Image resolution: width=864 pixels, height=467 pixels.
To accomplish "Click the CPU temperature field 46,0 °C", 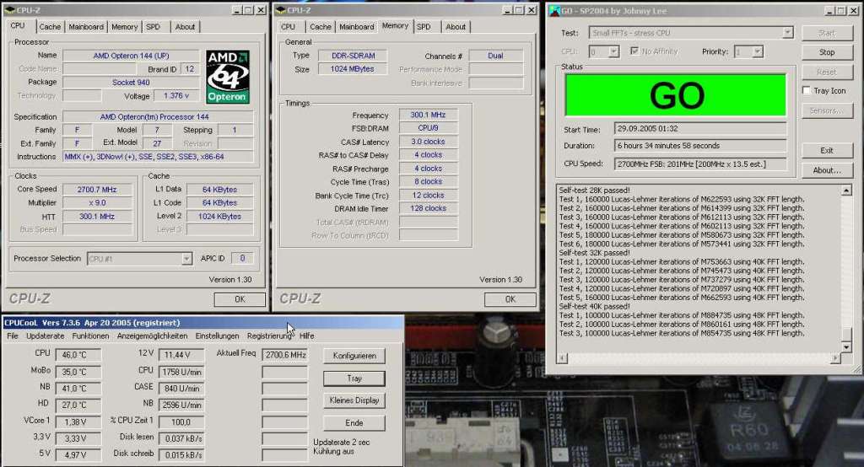I will coord(78,355).
